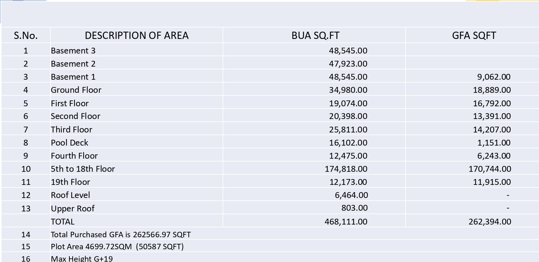539x262 pixels.
Task: Select the Plot Area 4699.72SQM text row
Action: (x=117, y=247)
